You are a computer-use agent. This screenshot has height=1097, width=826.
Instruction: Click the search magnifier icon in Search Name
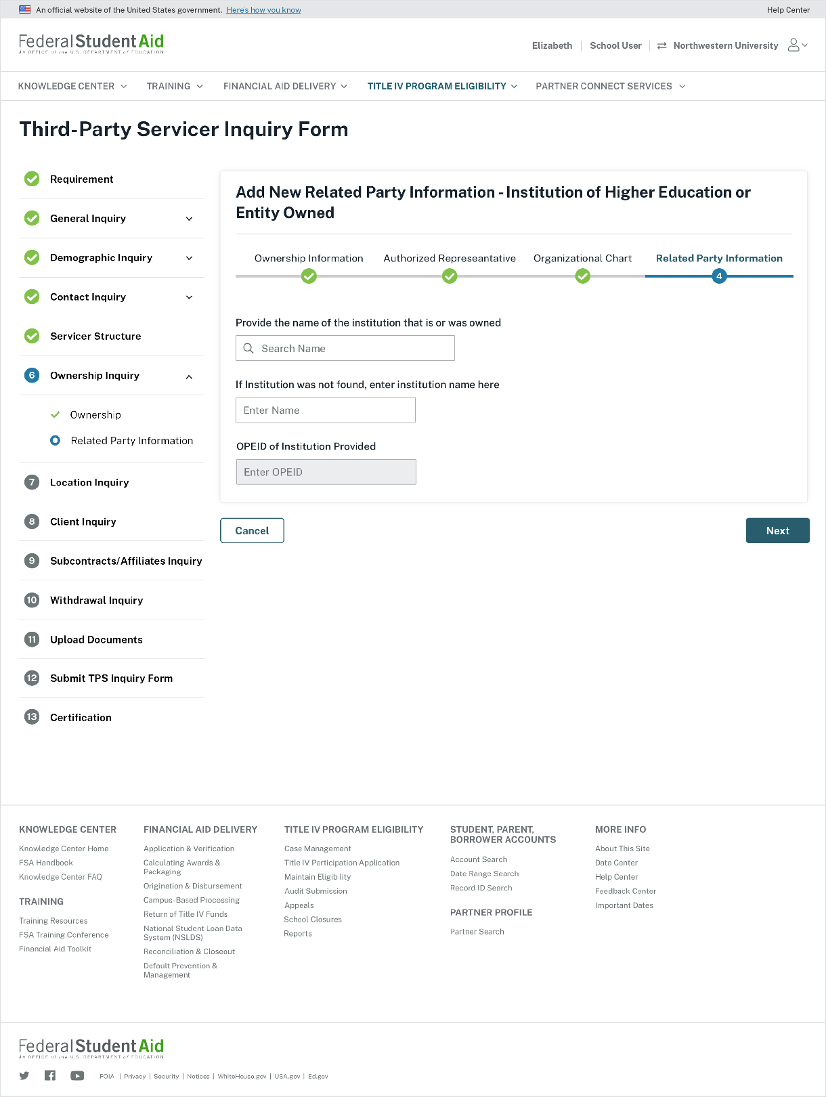248,348
